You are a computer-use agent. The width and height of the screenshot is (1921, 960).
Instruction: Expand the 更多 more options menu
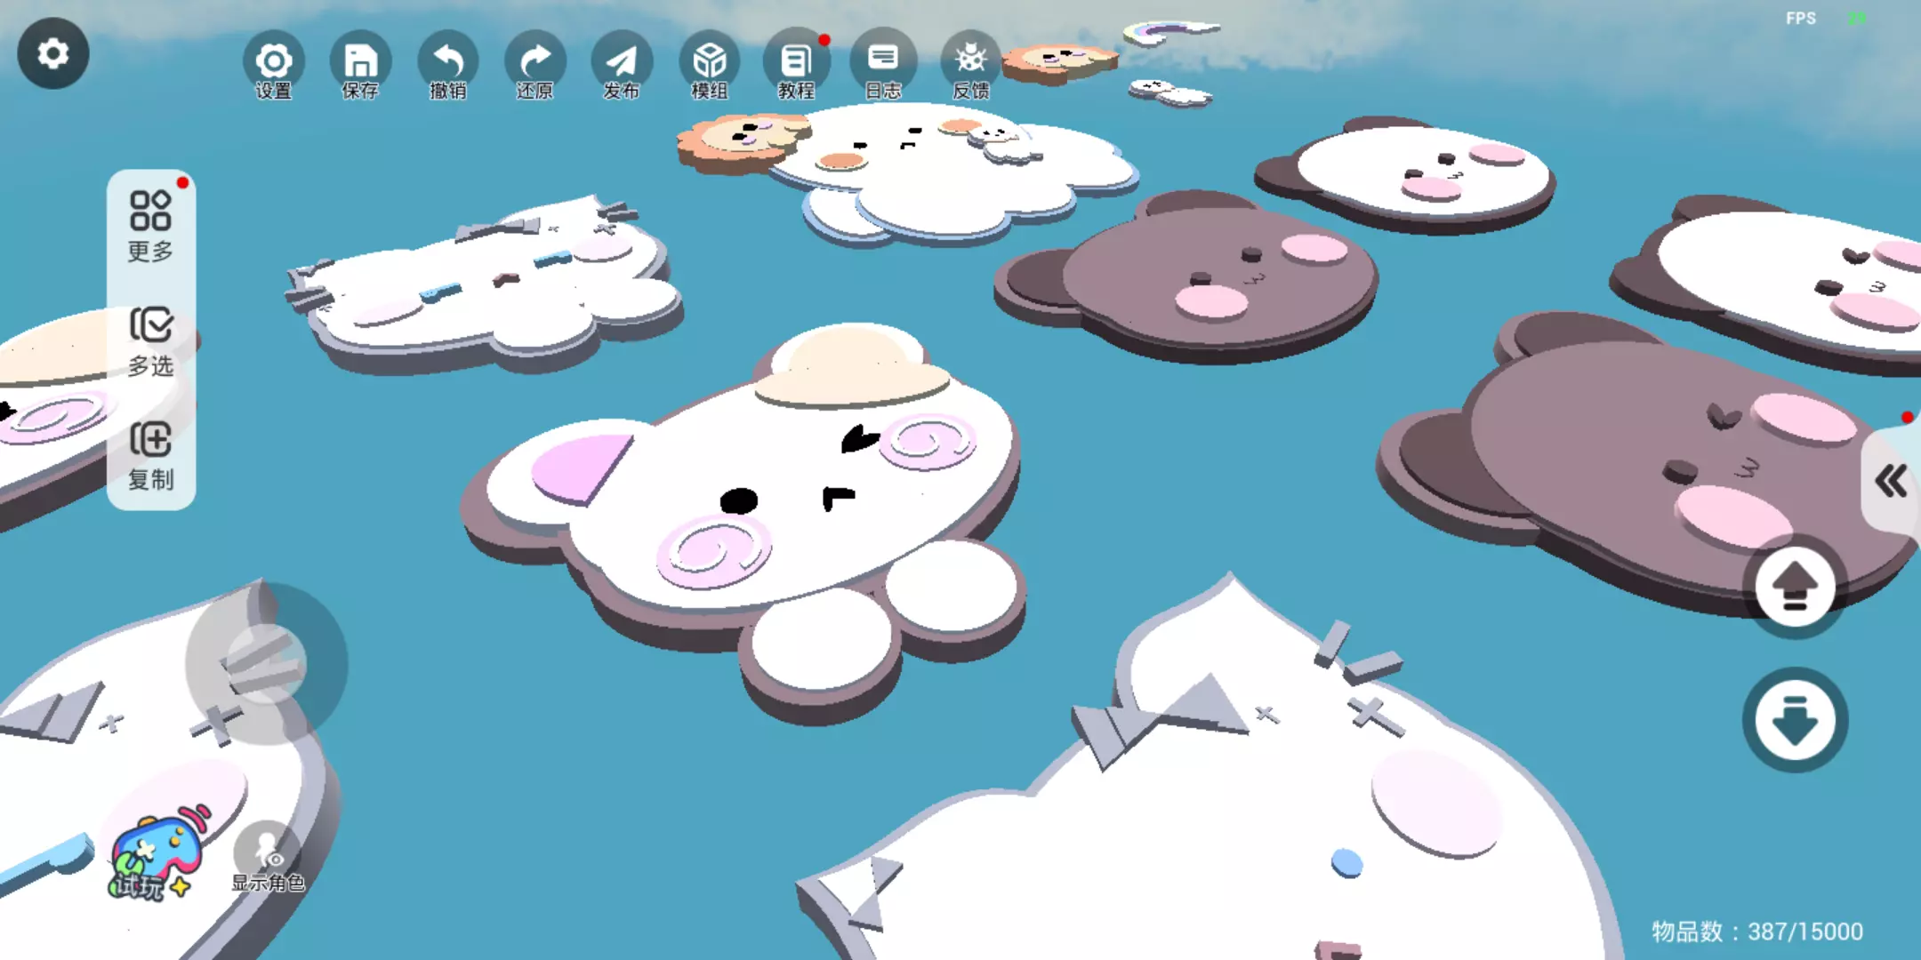150,227
